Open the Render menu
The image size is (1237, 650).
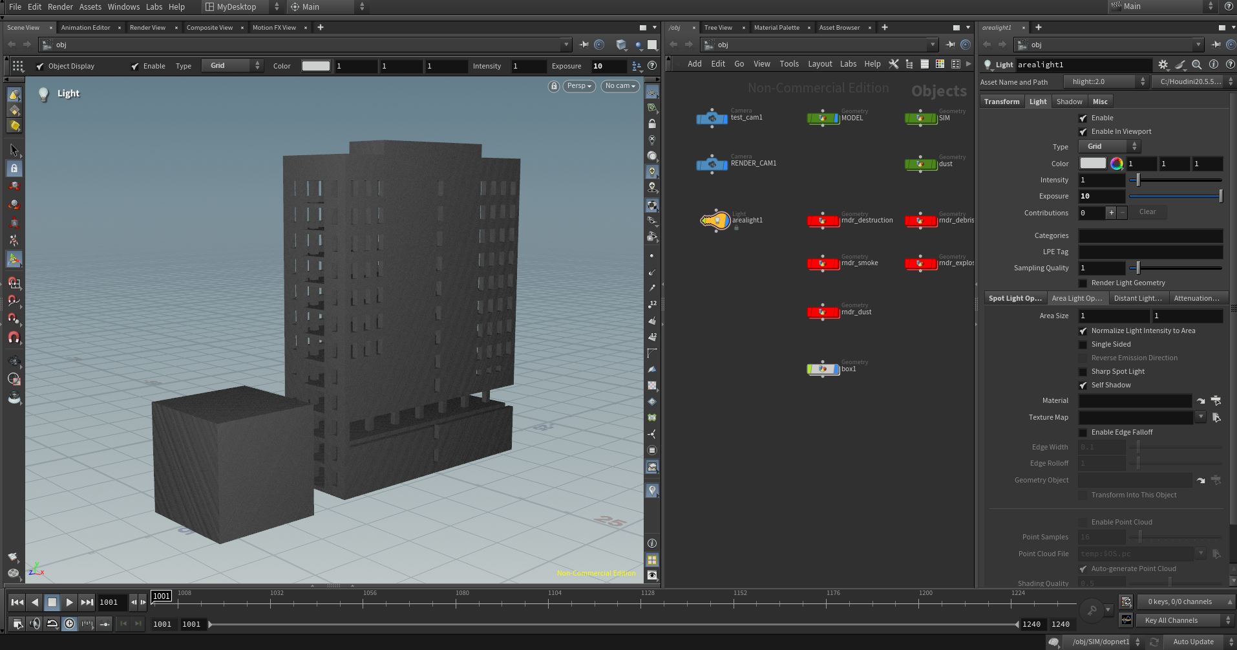tap(60, 6)
